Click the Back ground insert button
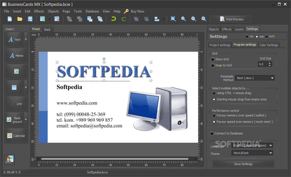This screenshot has width=291, height=177. 14,119
